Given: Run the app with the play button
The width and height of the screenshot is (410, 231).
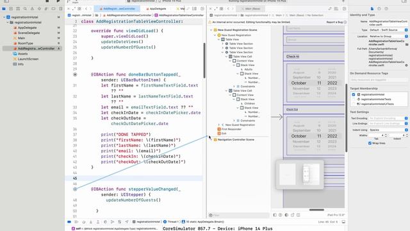Looking at the screenshot, I should click(58, 1).
